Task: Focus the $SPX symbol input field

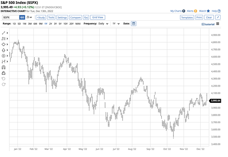Action: coord(11,17)
